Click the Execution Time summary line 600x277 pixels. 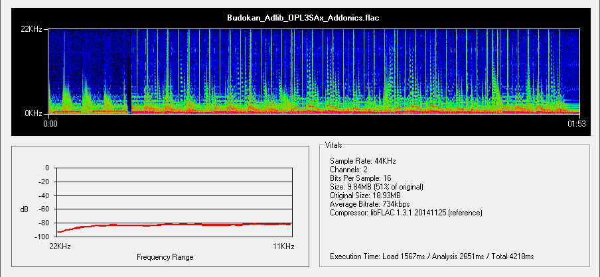[x=431, y=256]
